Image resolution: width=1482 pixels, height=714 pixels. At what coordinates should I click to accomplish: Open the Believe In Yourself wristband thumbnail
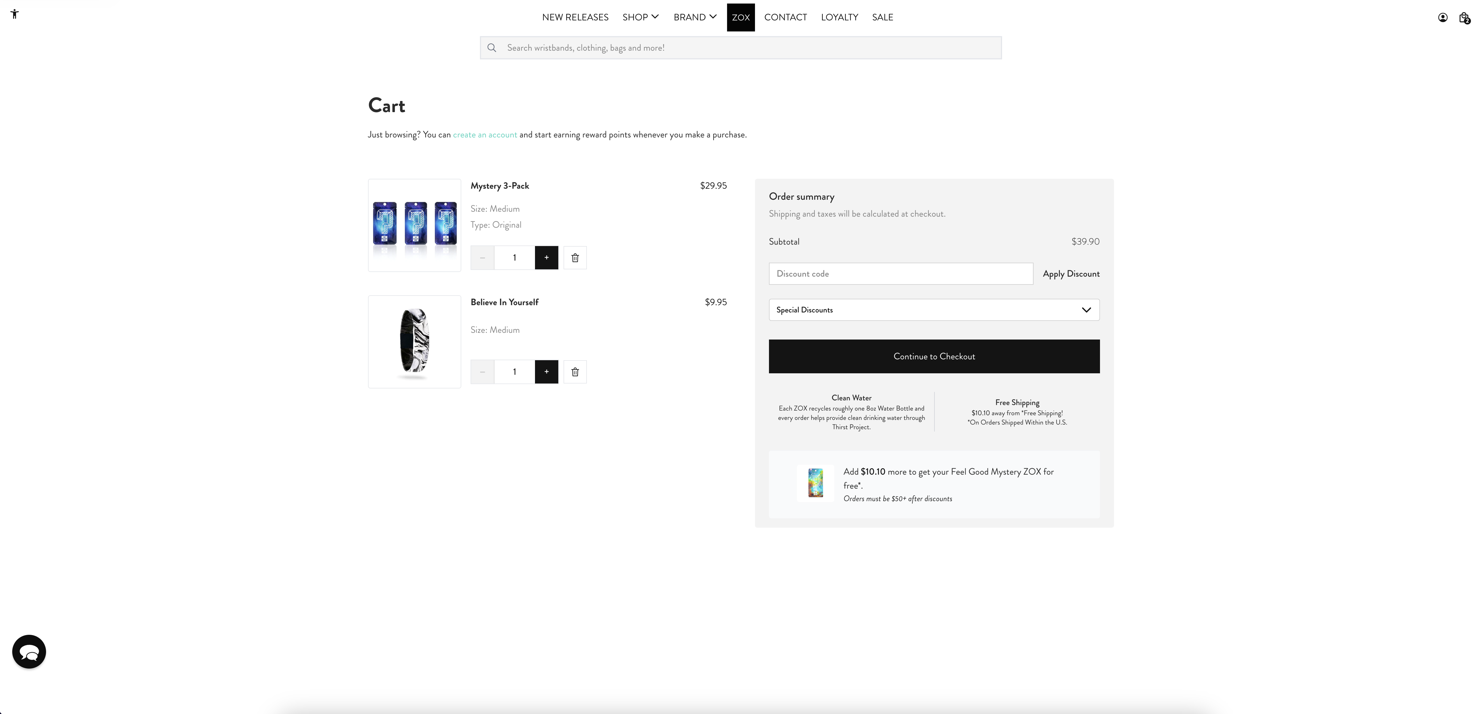[414, 342]
